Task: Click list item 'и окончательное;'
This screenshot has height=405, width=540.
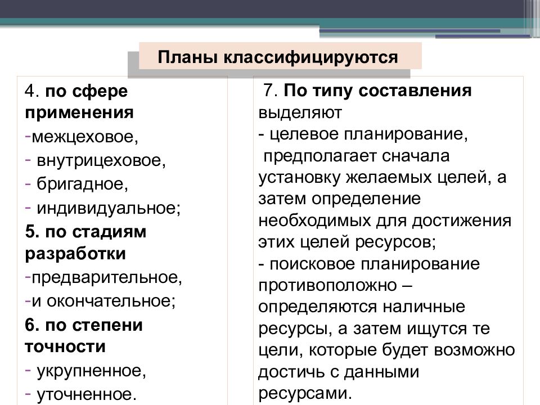Action: (103, 301)
